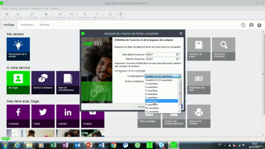The width and height of the screenshot is (265, 149).
Task: Open the Windows Start button
Action: coord(5,145)
